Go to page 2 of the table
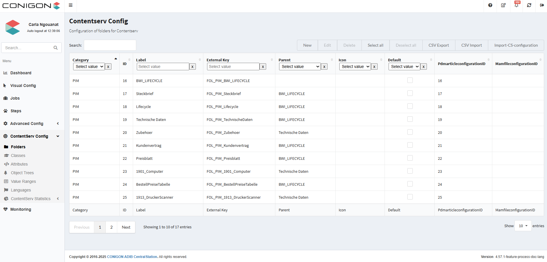Image resolution: width=547 pixels, height=262 pixels. tap(111, 227)
